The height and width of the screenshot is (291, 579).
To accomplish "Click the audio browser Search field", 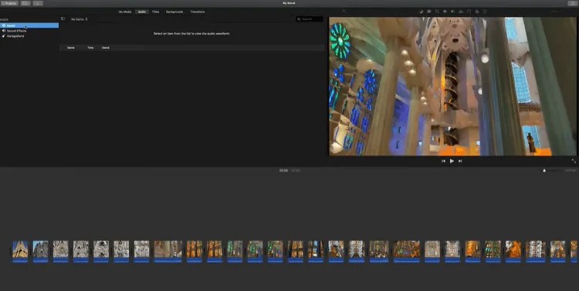I will 310,18.
